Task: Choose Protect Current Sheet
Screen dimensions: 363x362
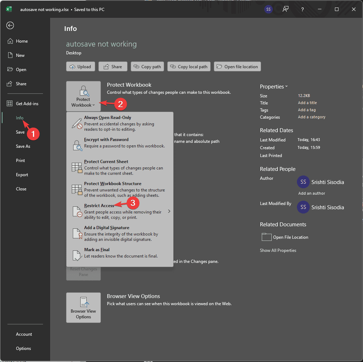Action: (x=120, y=167)
